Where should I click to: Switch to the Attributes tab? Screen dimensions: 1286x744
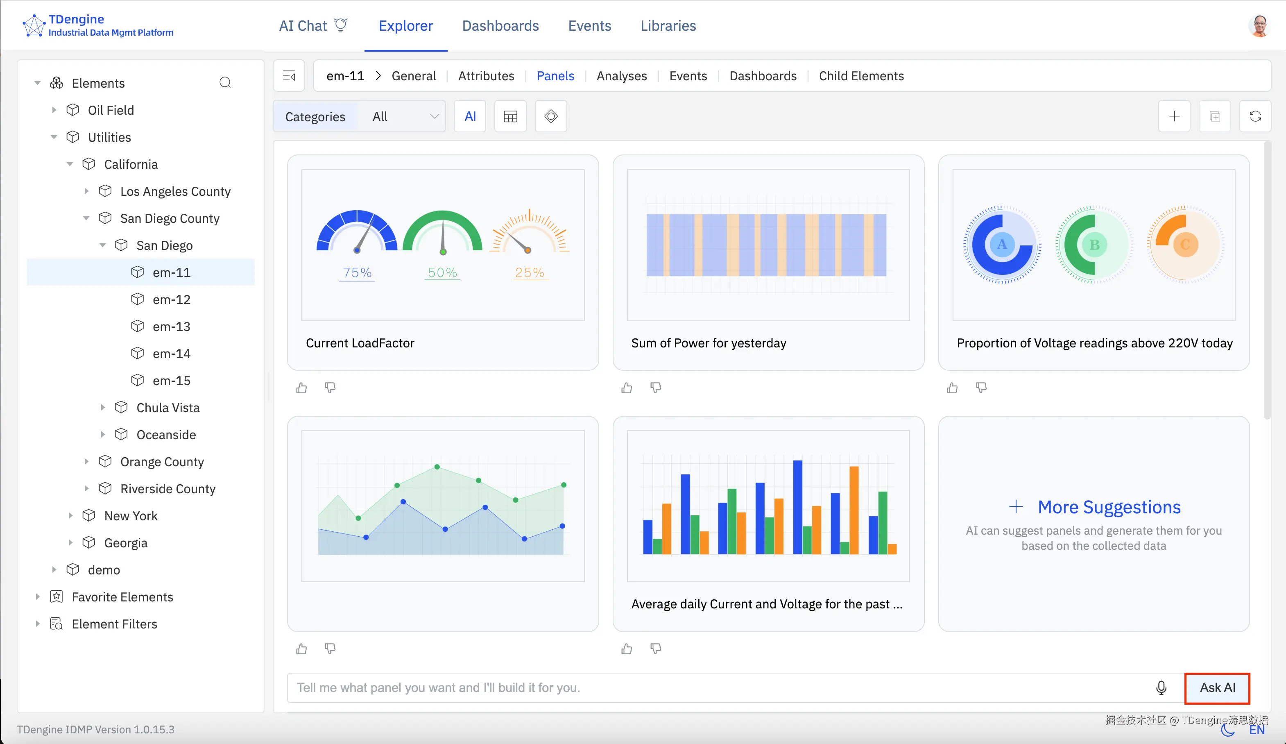pyautogui.click(x=486, y=76)
